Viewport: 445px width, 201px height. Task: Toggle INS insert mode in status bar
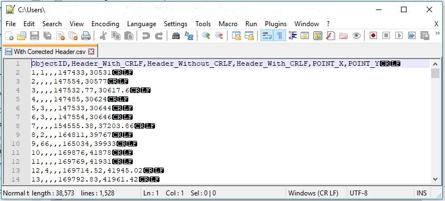422,193
